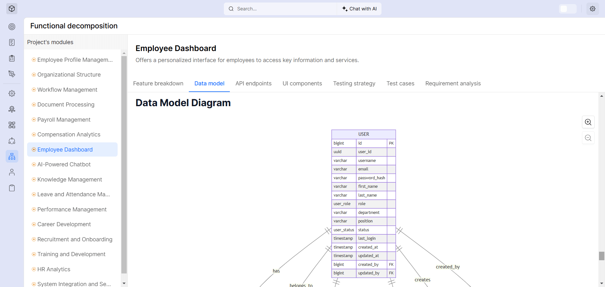Open the Performance Management module
Image resolution: width=605 pixels, height=287 pixels.
click(72, 210)
